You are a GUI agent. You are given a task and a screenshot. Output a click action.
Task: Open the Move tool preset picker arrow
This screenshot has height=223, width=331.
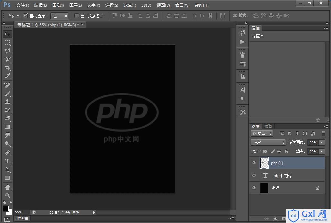18,16
